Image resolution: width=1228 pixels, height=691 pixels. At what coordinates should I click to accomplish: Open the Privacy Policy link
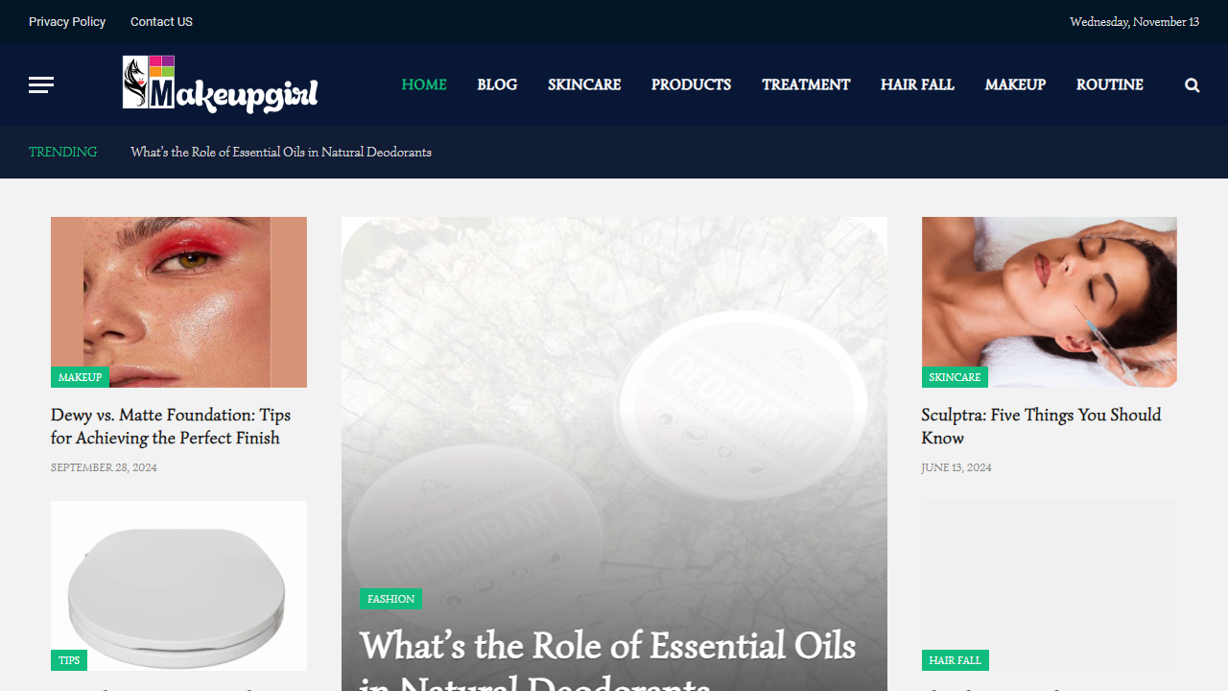[67, 21]
